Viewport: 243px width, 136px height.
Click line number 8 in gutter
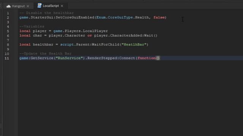[x=8, y=45]
